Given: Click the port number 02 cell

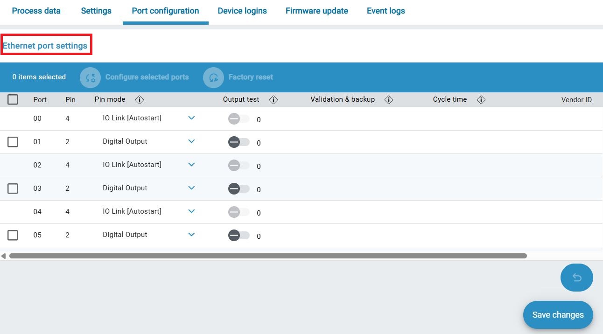Looking at the screenshot, I should (37, 165).
